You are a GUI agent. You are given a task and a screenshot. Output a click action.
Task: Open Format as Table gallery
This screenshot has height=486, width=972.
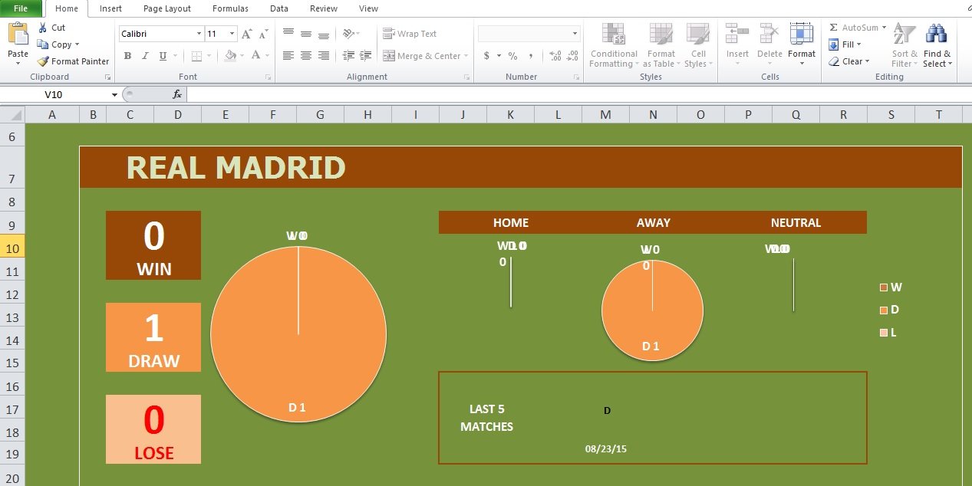coord(661,46)
